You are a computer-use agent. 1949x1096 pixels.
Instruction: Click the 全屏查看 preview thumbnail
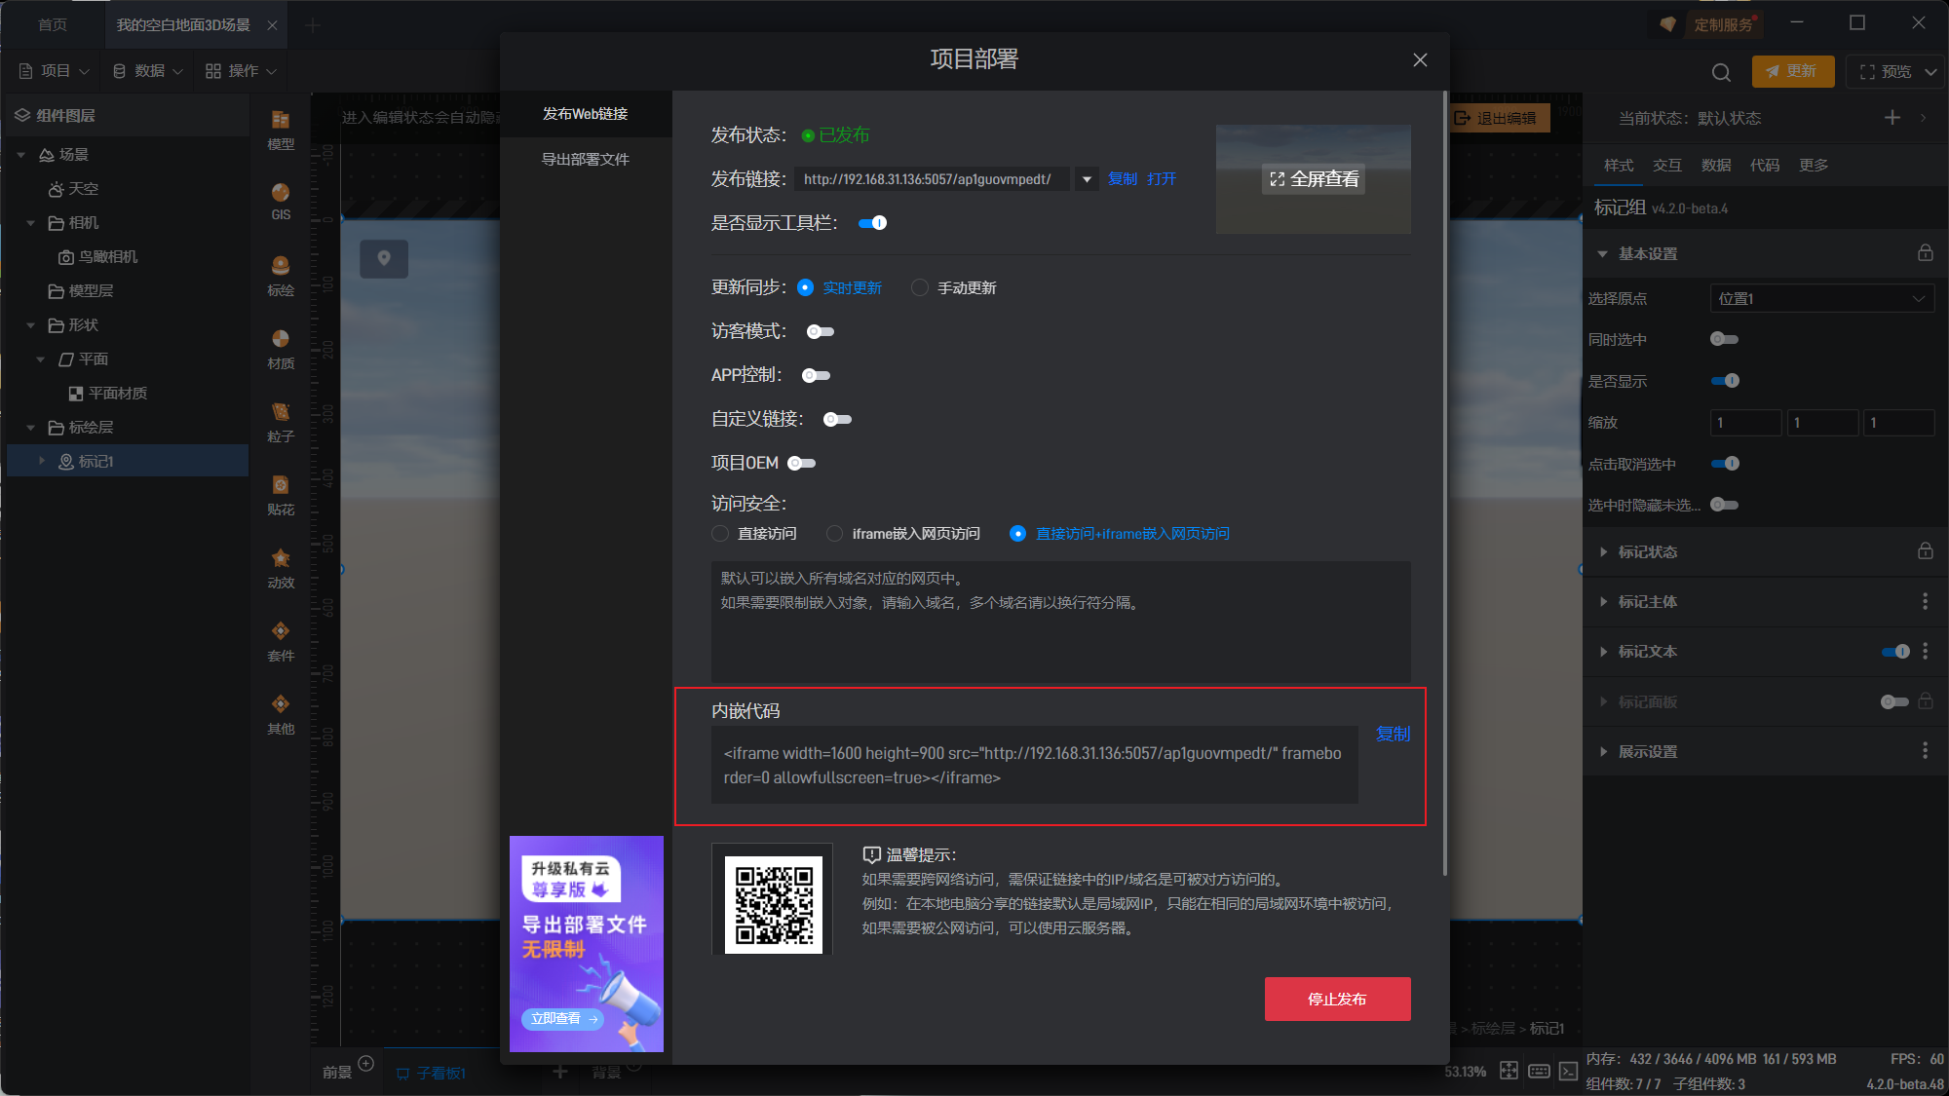[1313, 179]
